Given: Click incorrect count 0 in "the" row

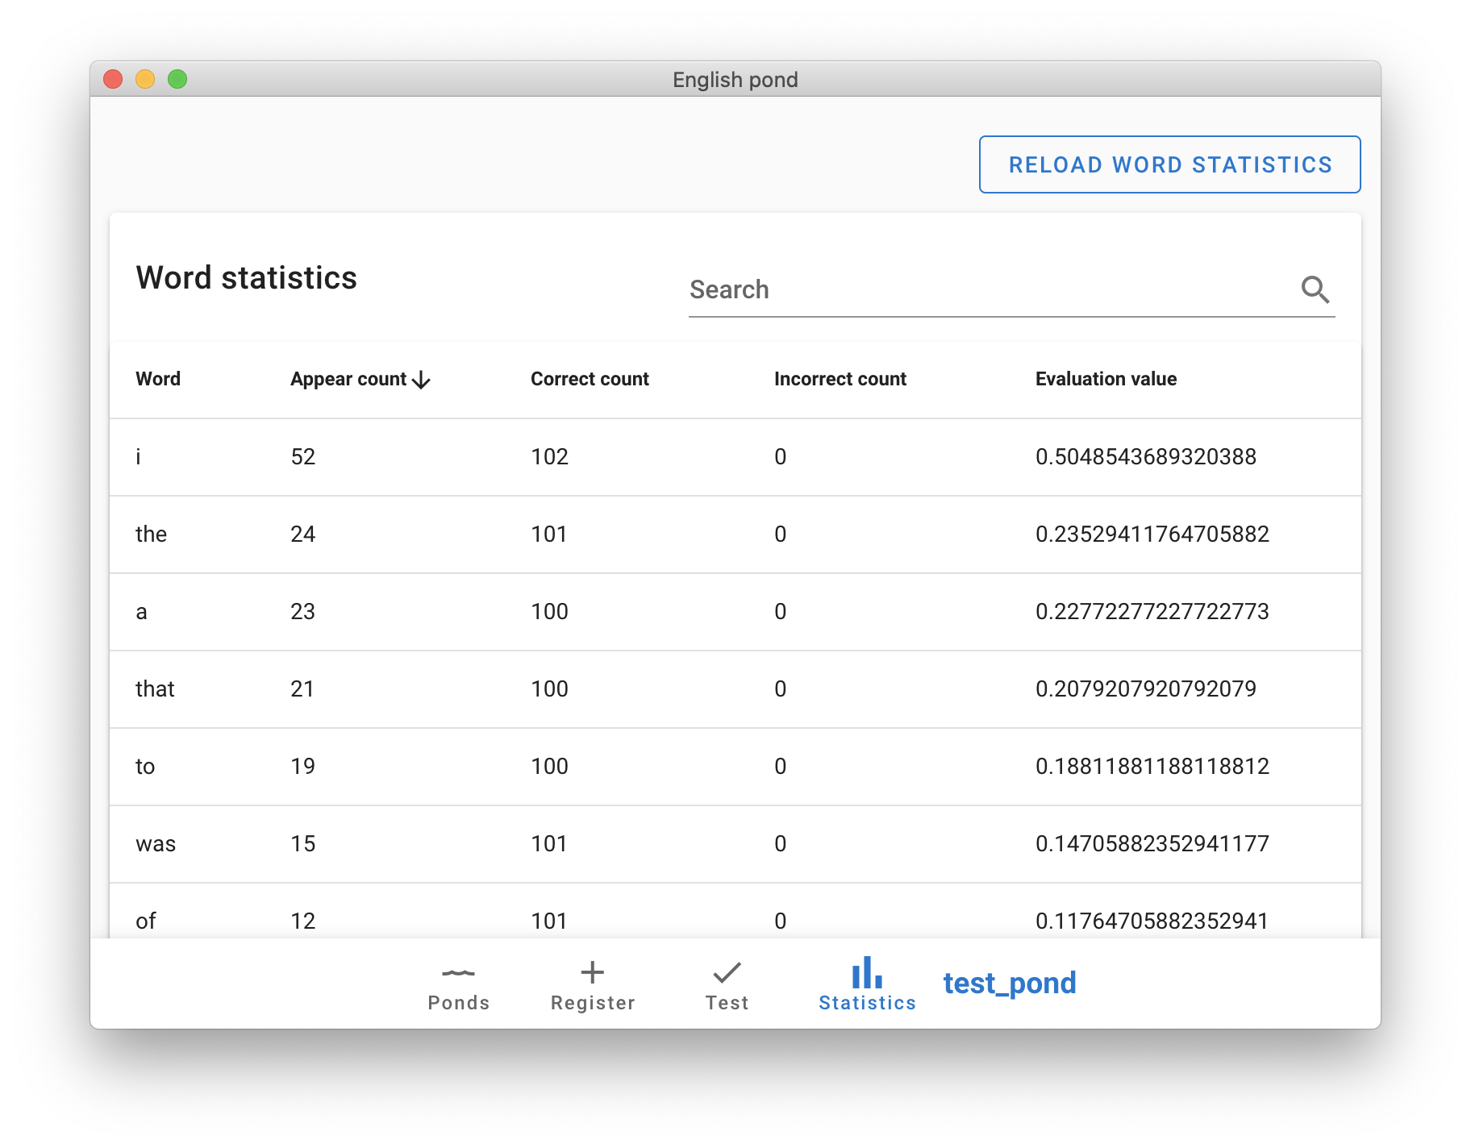Looking at the screenshot, I should tap(781, 534).
